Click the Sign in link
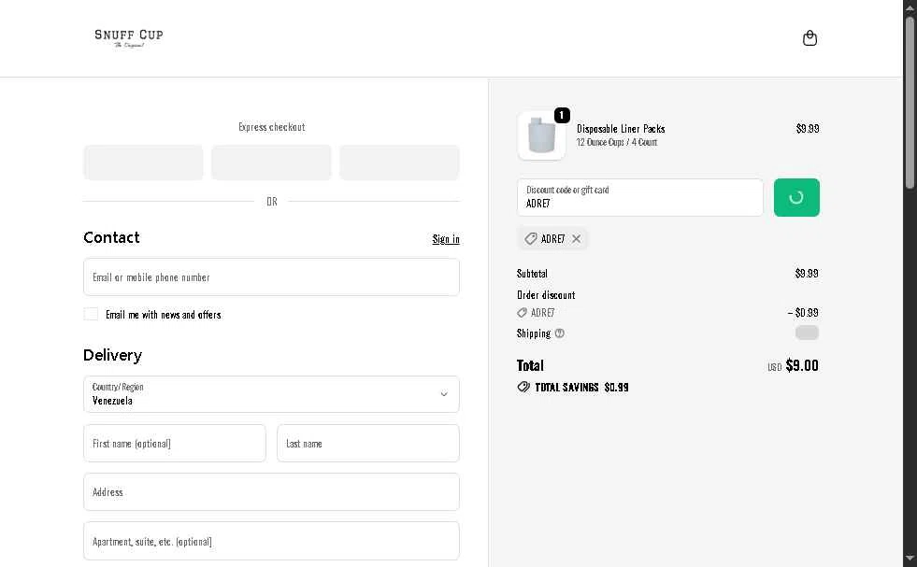The width and height of the screenshot is (917, 567). tap(446, 238)
